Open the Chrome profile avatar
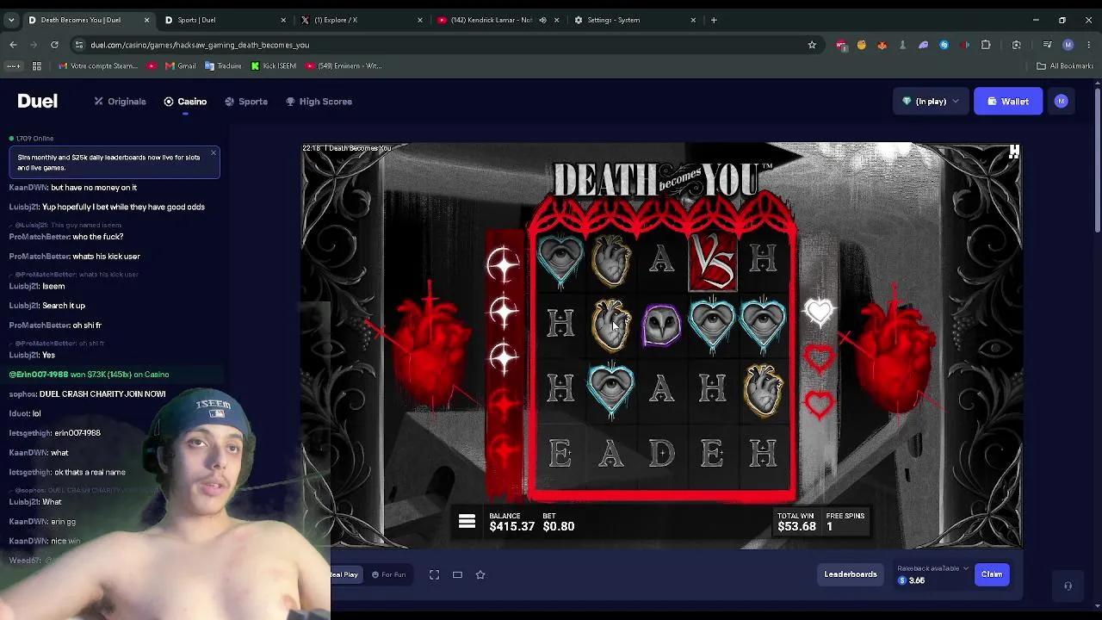 click(1068, 45)
